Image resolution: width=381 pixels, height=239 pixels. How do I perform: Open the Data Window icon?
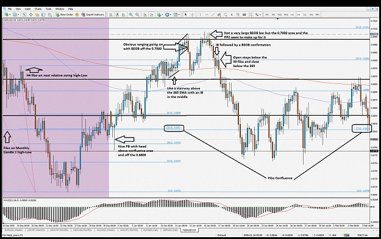coord(31,15)
